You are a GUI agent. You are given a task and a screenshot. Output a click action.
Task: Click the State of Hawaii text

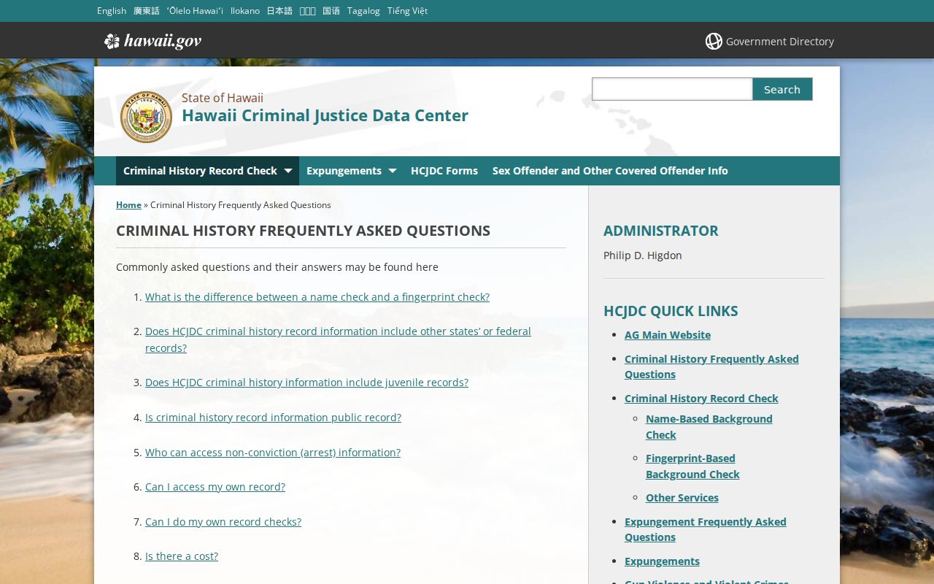[223, 98]
